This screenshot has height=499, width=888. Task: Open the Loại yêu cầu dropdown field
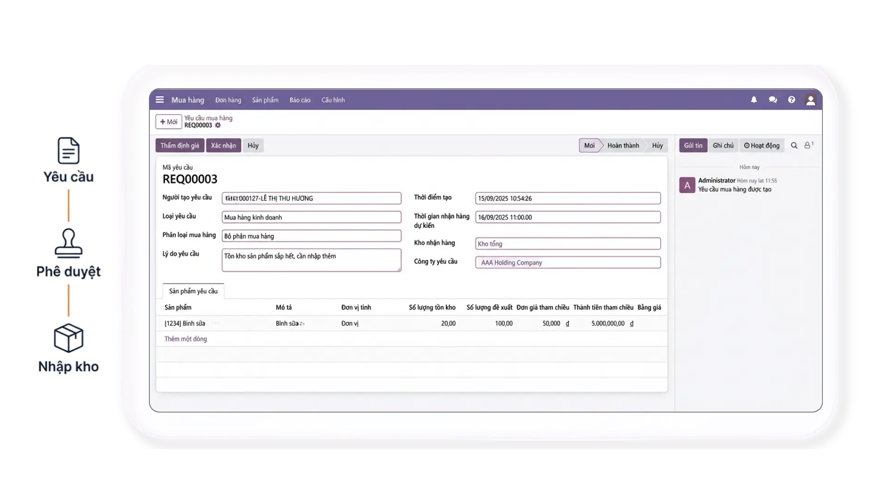pos(311,217)
